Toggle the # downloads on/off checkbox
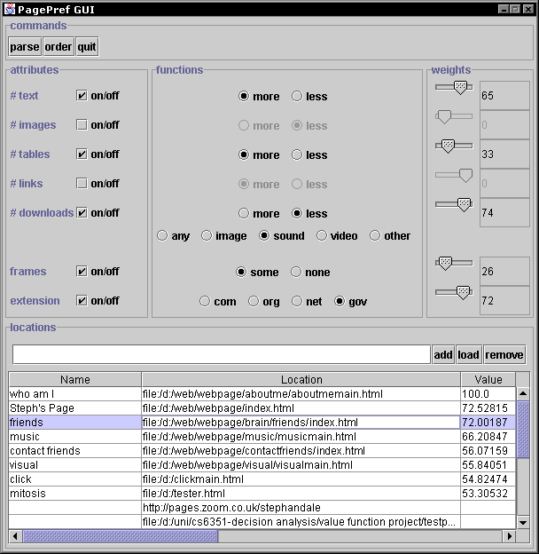539x554 pixels. pos(82,213)
